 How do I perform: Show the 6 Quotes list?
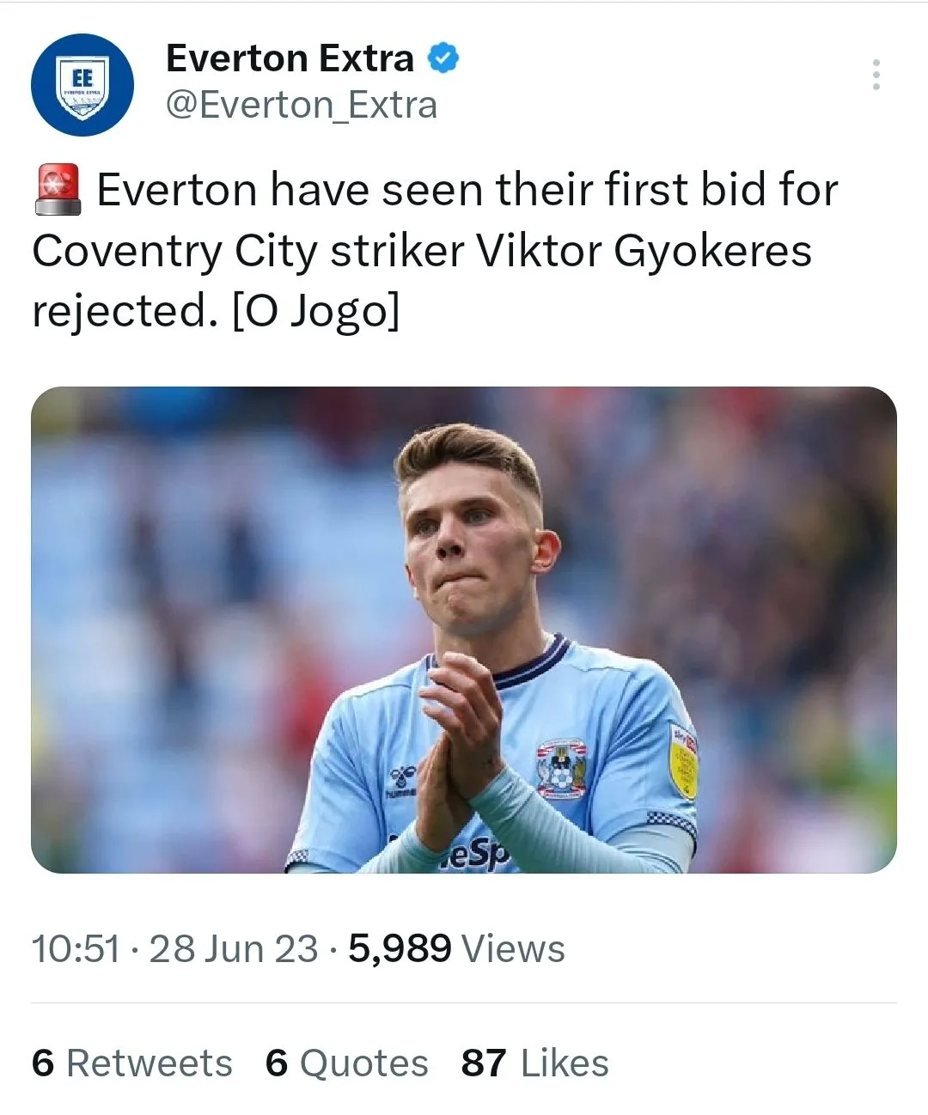(x=346, y=1063)
